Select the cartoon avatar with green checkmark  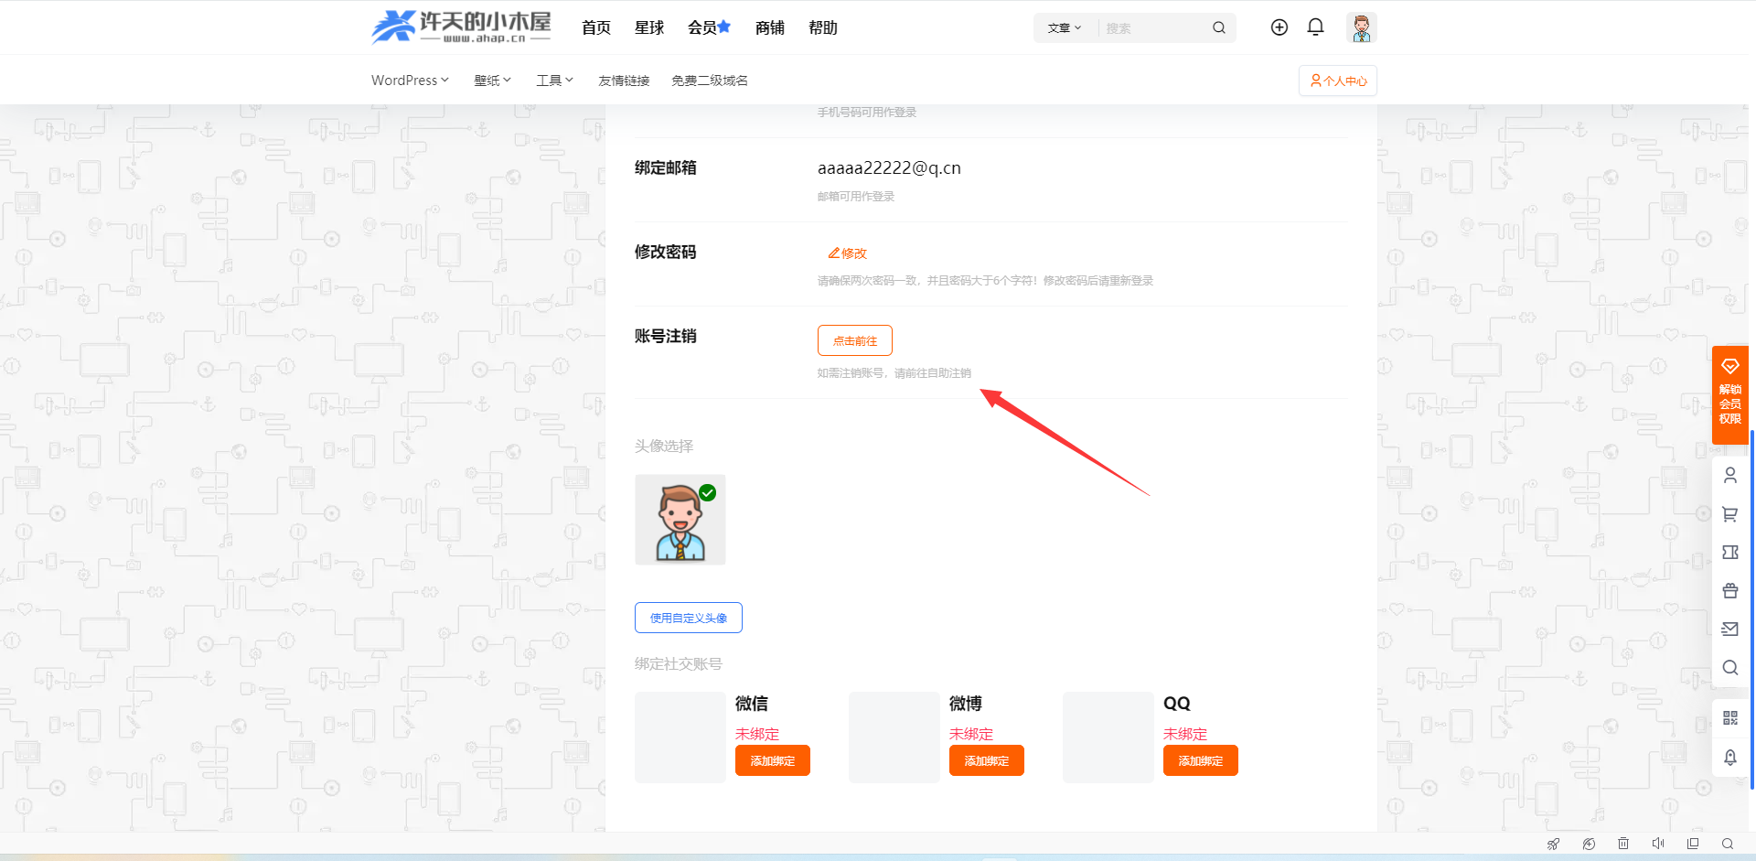click(680, 519)
